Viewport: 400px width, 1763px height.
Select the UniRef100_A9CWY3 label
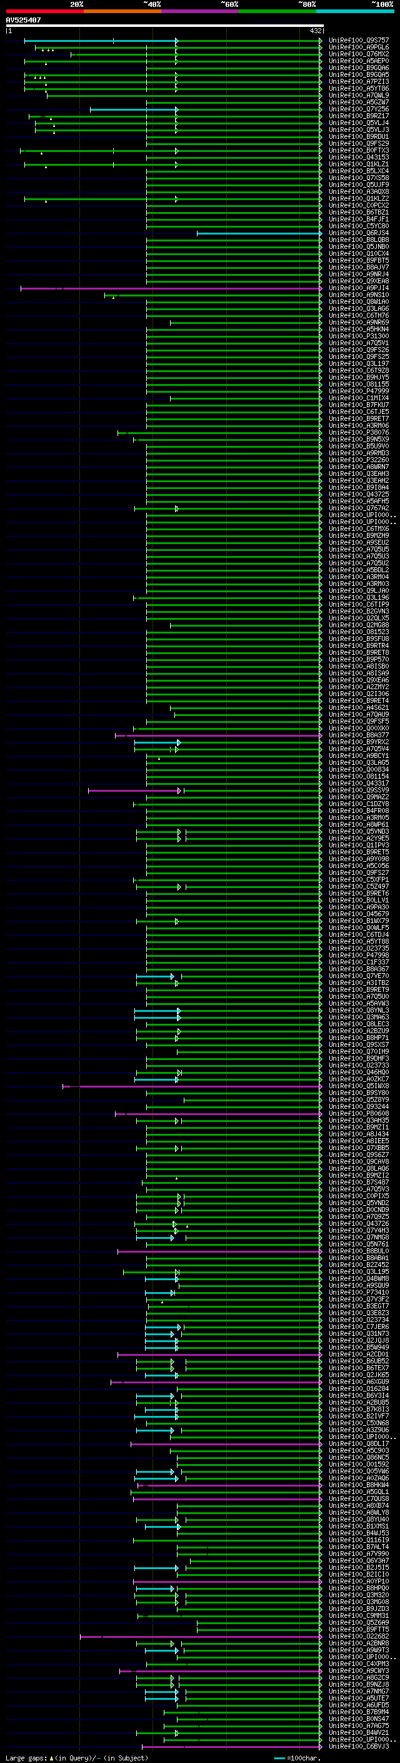click(x=358, y=1671)
